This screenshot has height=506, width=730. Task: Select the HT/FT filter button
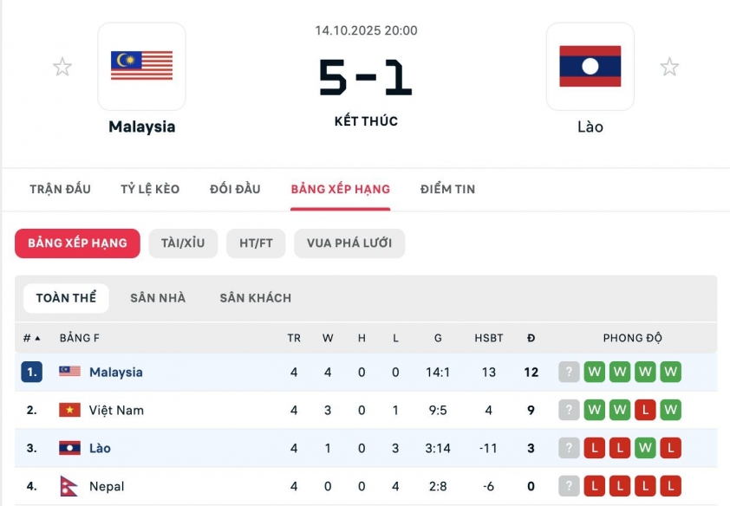[256, 243]
